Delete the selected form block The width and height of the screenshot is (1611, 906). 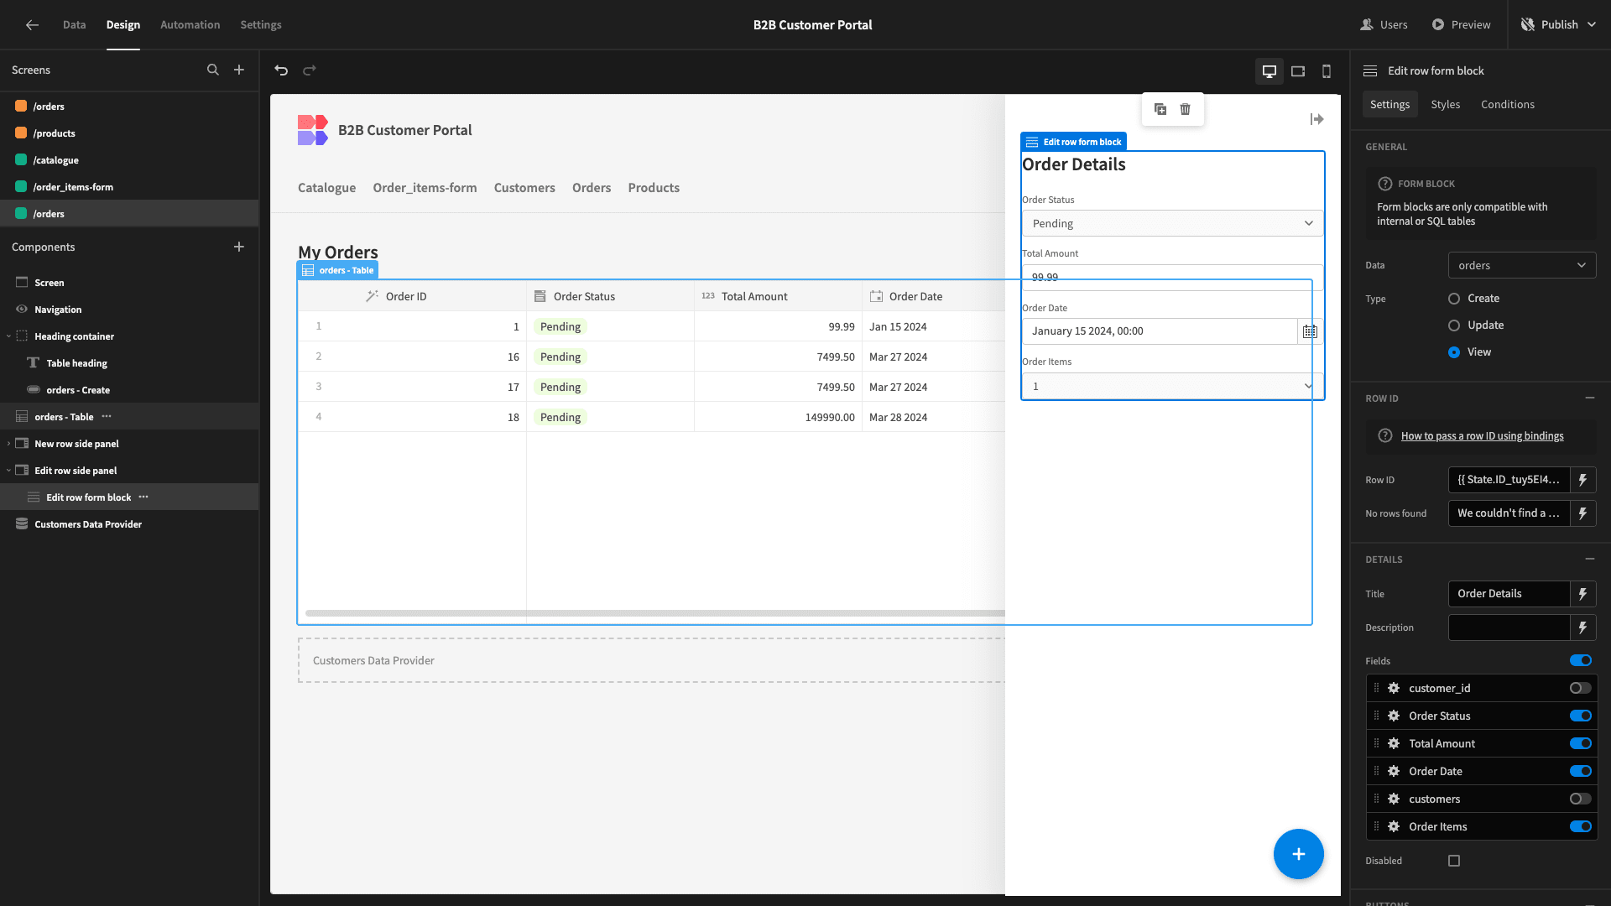pyautogui.click(x=1186, y=109)
